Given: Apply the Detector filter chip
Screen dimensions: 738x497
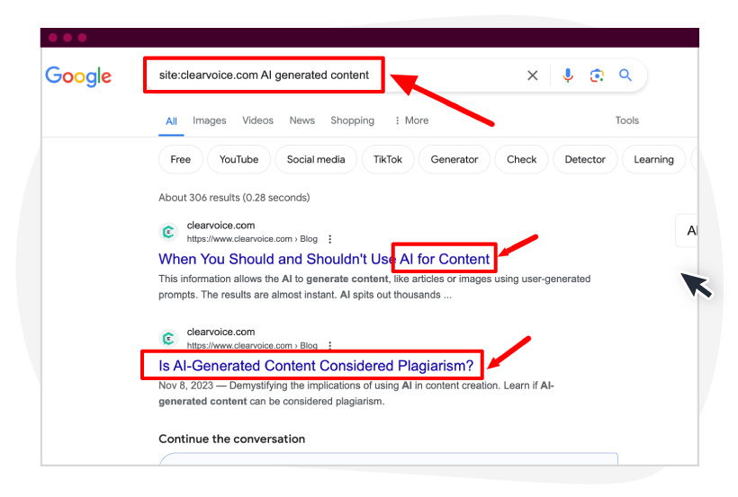Looking at the screenshot, I should point(585,159).
